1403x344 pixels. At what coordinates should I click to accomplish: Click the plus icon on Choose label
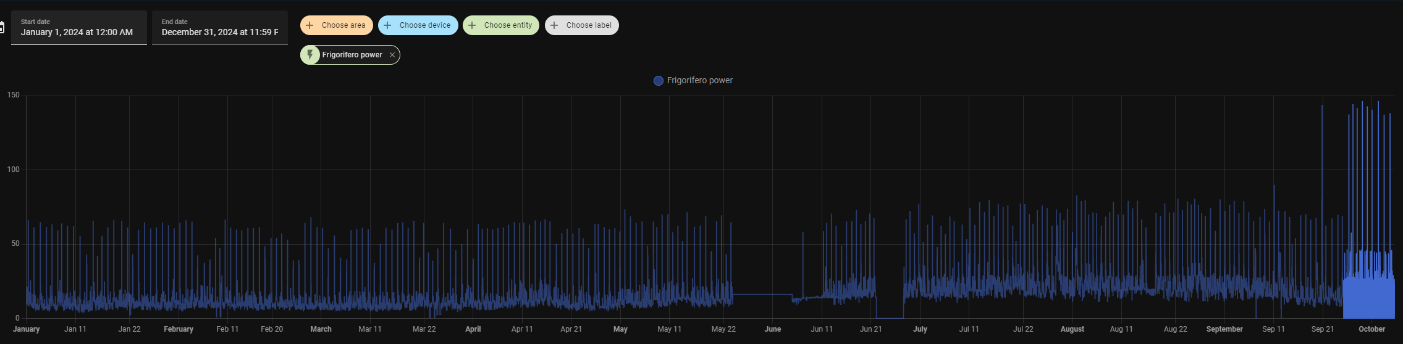pos(554,25)
